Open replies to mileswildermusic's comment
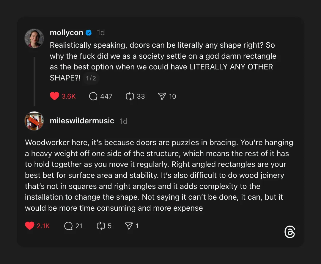The image size is (321, 264). [68, 226]
